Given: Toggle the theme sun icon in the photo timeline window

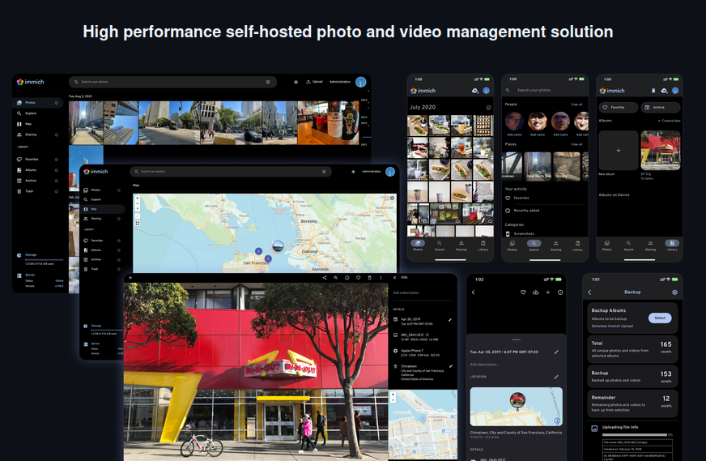Looking at the screenshot, I should tap(296, 82).
